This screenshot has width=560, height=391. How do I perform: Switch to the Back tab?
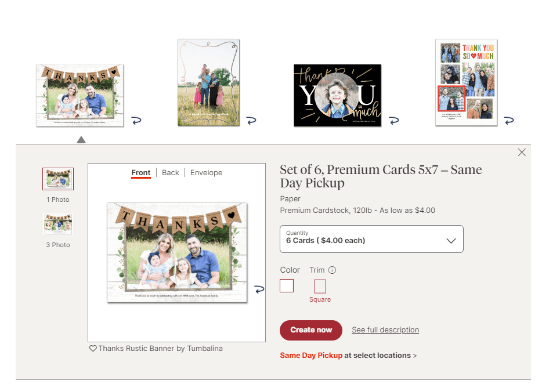point(171,173)
